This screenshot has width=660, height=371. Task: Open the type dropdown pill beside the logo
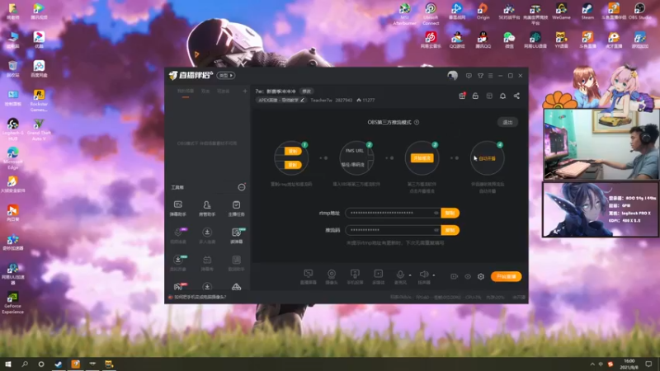tap(226, 76)
